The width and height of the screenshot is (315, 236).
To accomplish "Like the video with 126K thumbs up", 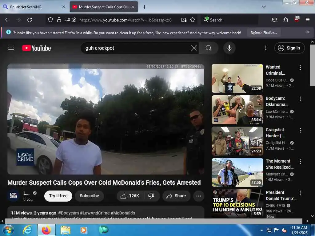I will point(130,196).
